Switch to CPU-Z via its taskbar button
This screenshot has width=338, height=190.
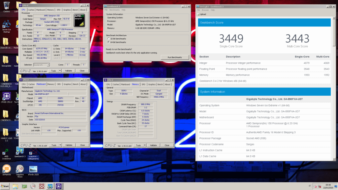point(59,186)
